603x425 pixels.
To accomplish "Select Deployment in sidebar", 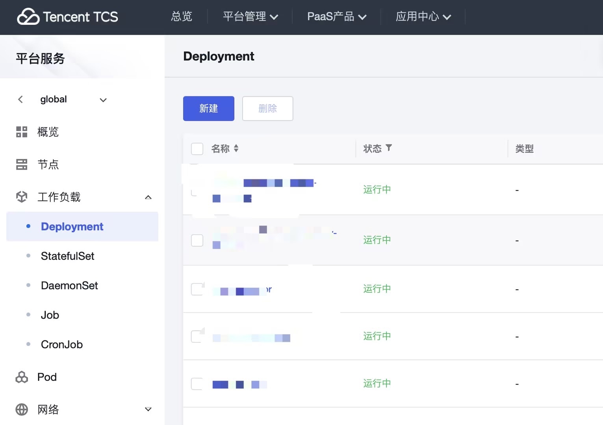I will pos(82,227).
